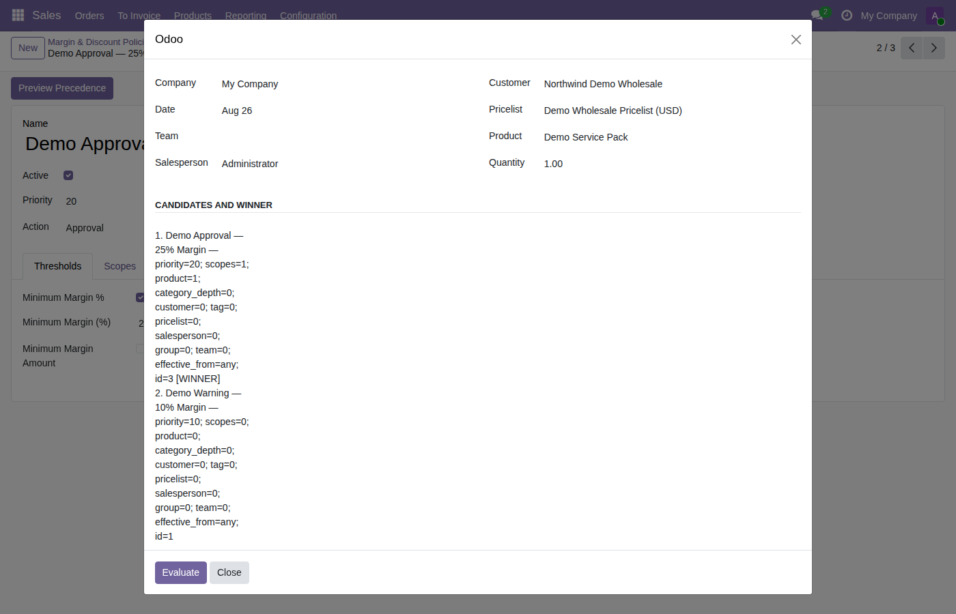Click the Evaluate button
The image size is (956, 614).
(x=181, y=572)
